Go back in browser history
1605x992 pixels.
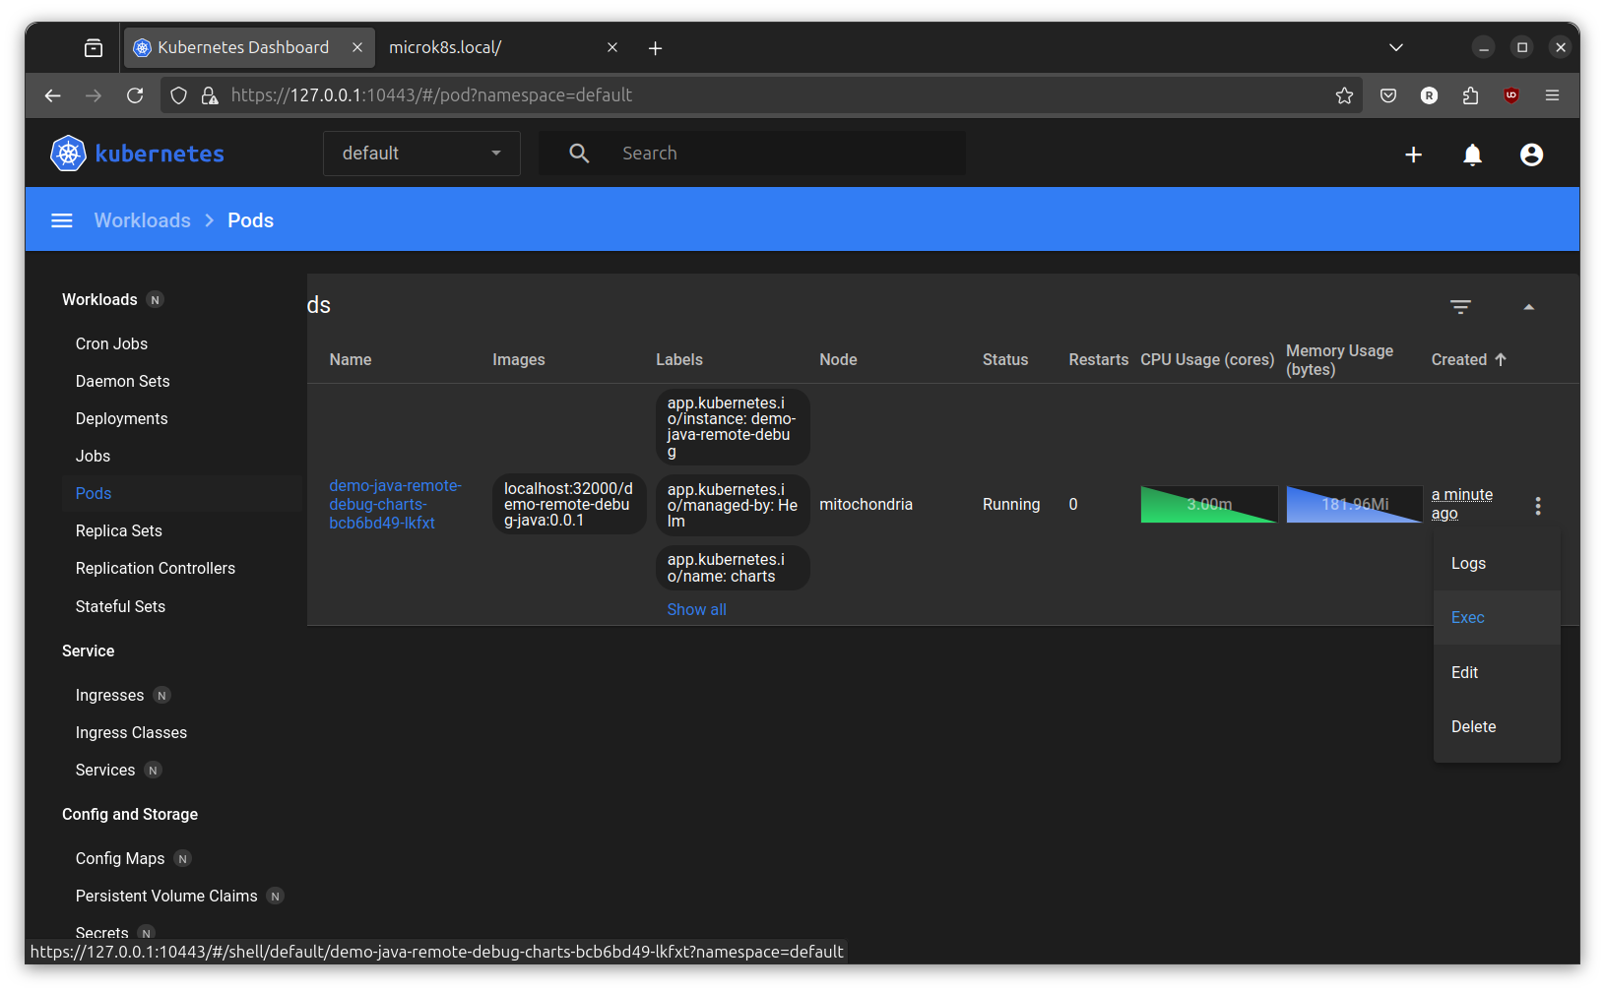[x=53, y=95]
